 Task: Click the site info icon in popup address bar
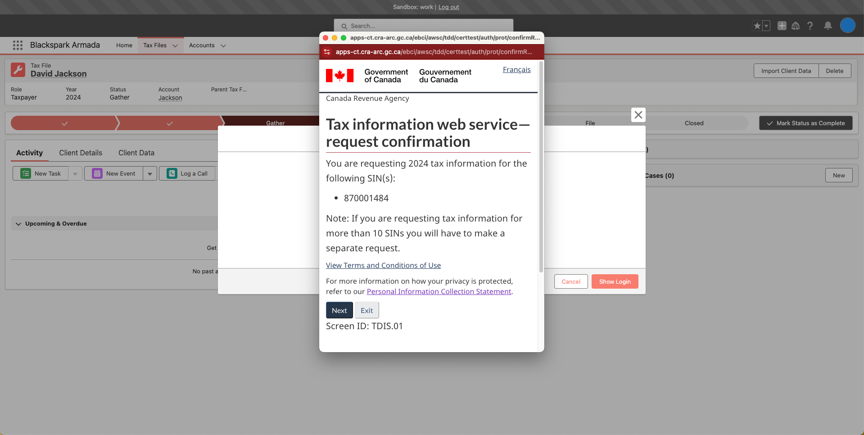[x=327, y=52]
